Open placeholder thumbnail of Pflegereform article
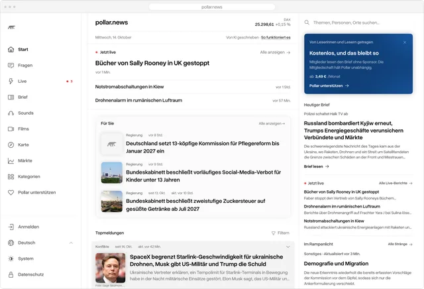Viewport: 424px width, 289px height. (112, 144)
